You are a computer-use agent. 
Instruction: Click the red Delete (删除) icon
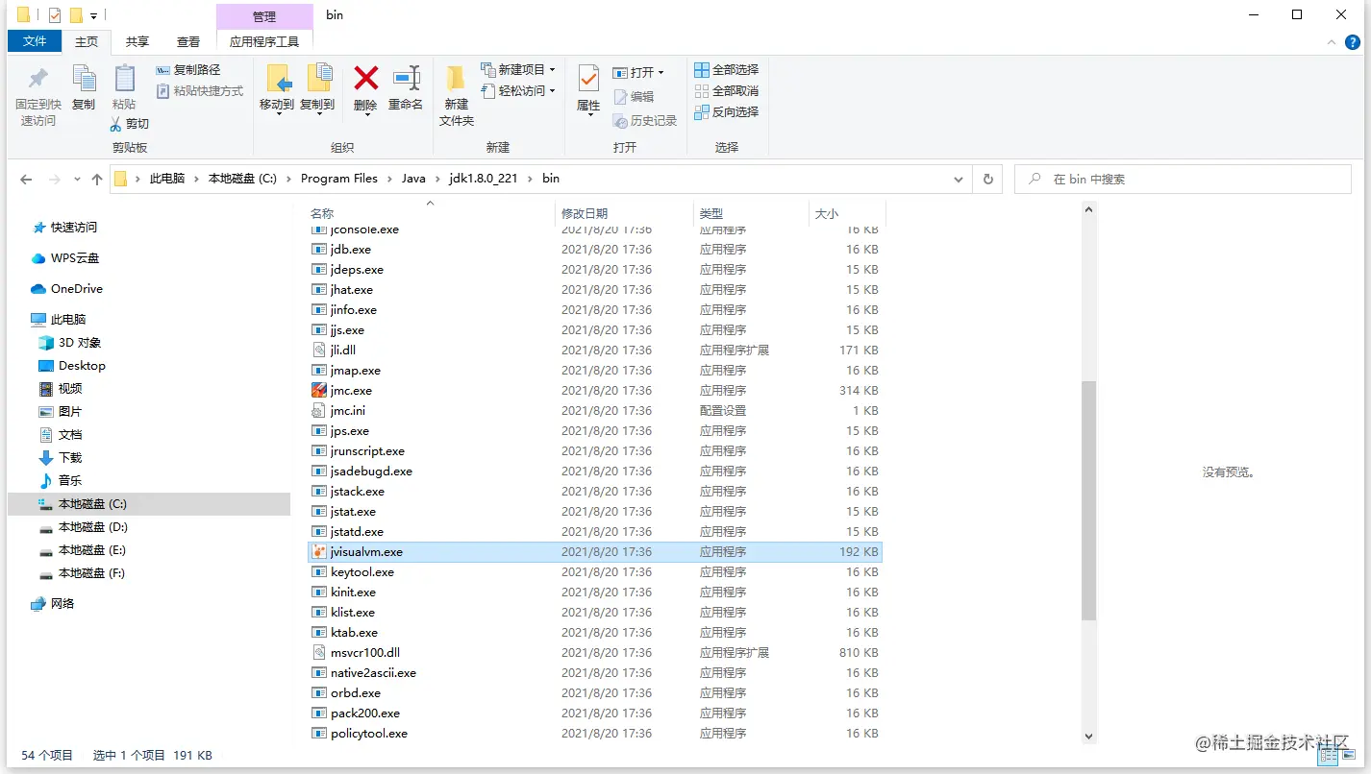point(365,78)
